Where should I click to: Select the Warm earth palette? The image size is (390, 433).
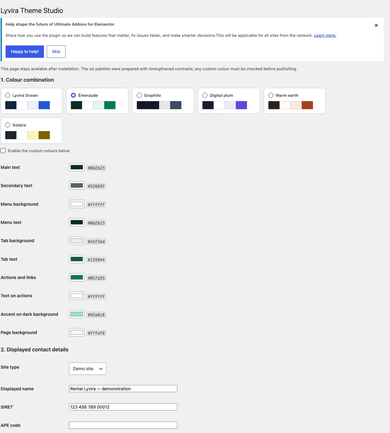[x=271, y=95]
